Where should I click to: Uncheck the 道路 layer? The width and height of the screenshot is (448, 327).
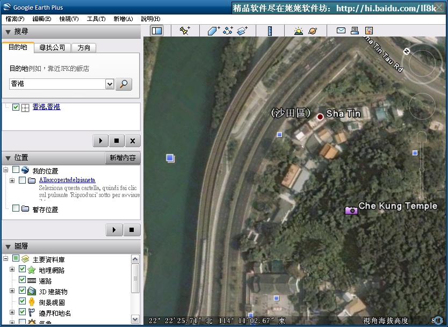point(22,279)
